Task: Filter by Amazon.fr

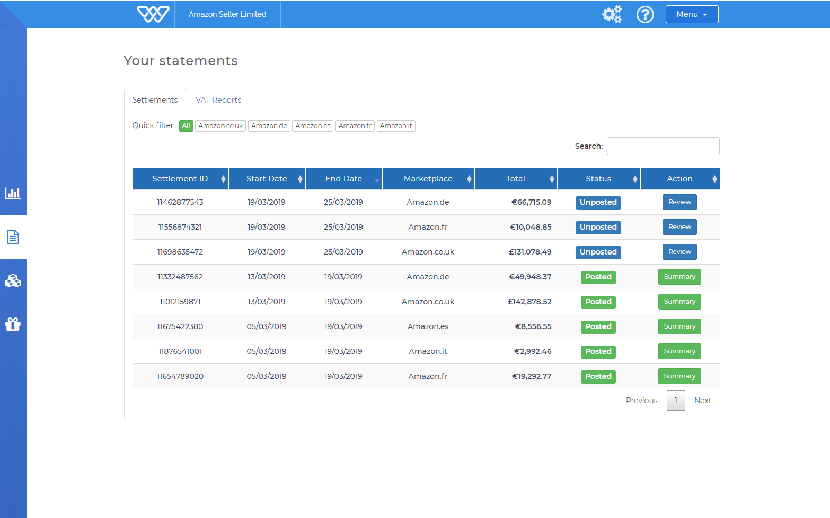Action: coord(355,126)
